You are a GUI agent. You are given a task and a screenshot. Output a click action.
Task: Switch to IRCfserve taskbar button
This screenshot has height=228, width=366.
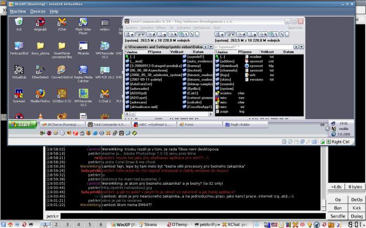coord(62,125)
